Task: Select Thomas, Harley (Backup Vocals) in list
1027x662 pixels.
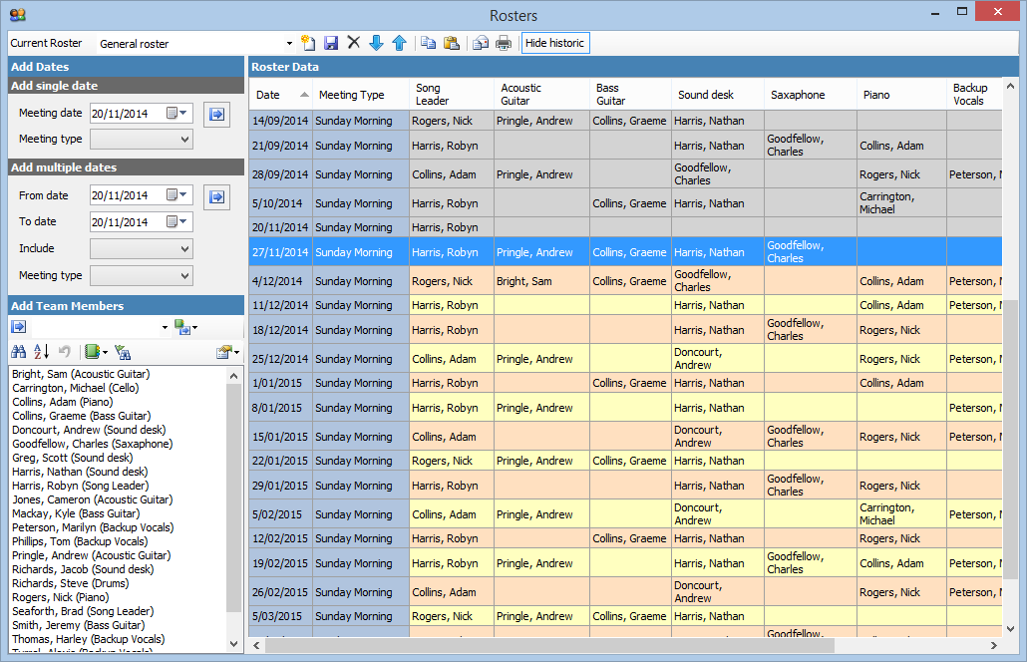Action: click(x=88, y=639)
